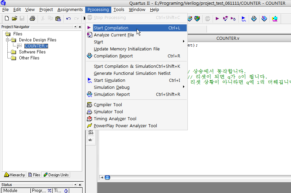Open PowerPlay Power Analyzer Tool
291x193 pixels.
(136, 126)
